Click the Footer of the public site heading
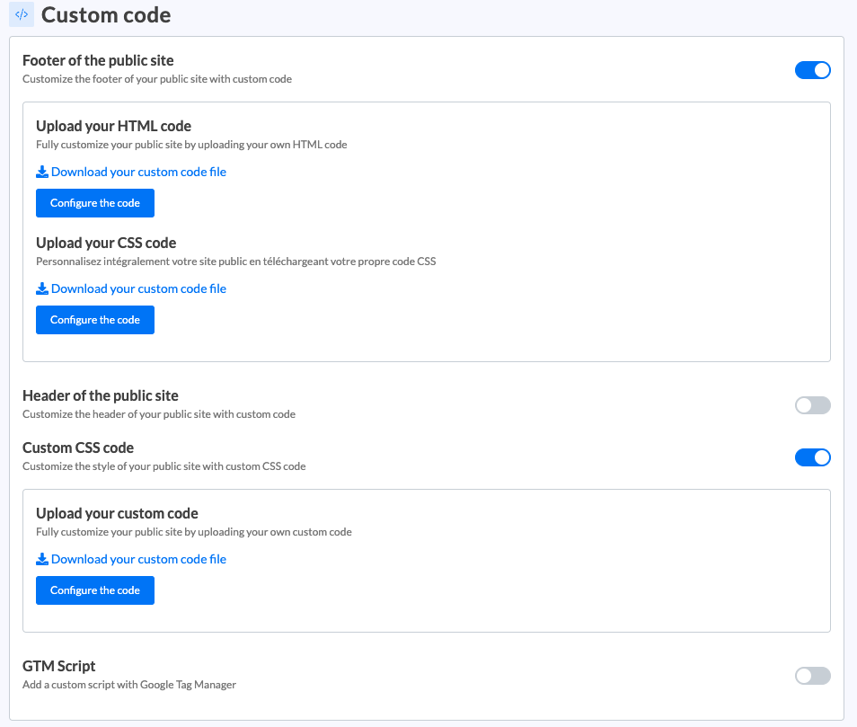This screenshot has height=727, width=857. click(x=98, y=60)
